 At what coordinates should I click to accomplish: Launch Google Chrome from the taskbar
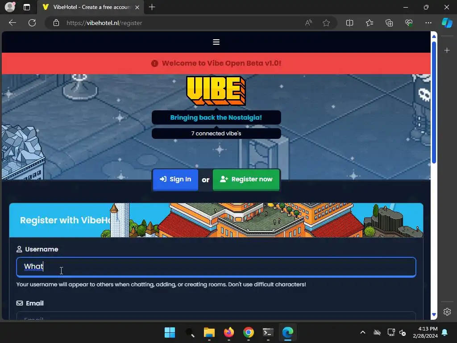tap(248, 332)
